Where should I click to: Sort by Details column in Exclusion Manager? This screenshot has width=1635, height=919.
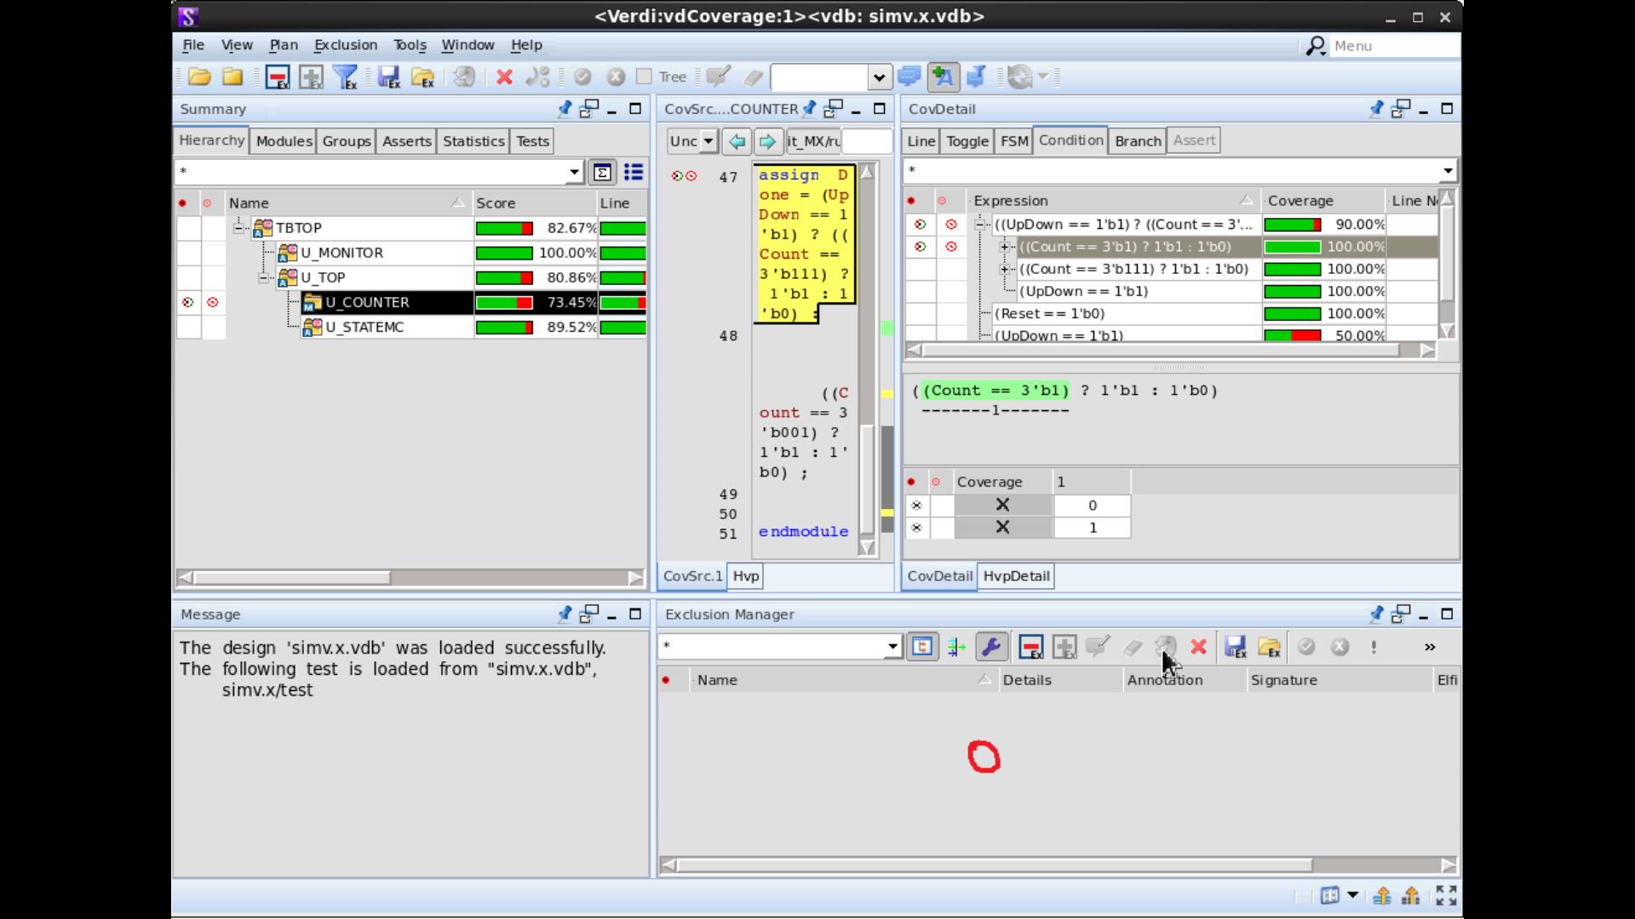click(x=1060, y=680)
